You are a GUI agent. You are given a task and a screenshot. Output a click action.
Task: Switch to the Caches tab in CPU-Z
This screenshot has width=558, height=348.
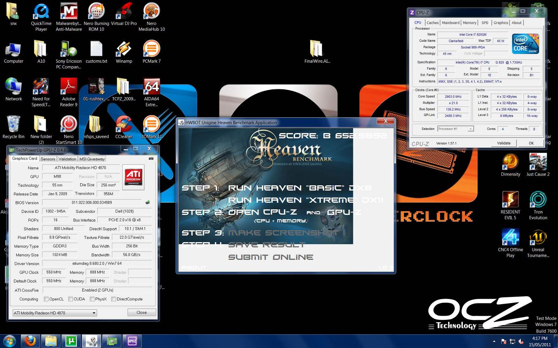pos(432,23)
